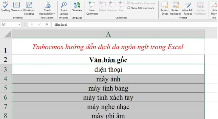Toggle Show/Hide Comment
218x119 pixels.
coord(141,3)
